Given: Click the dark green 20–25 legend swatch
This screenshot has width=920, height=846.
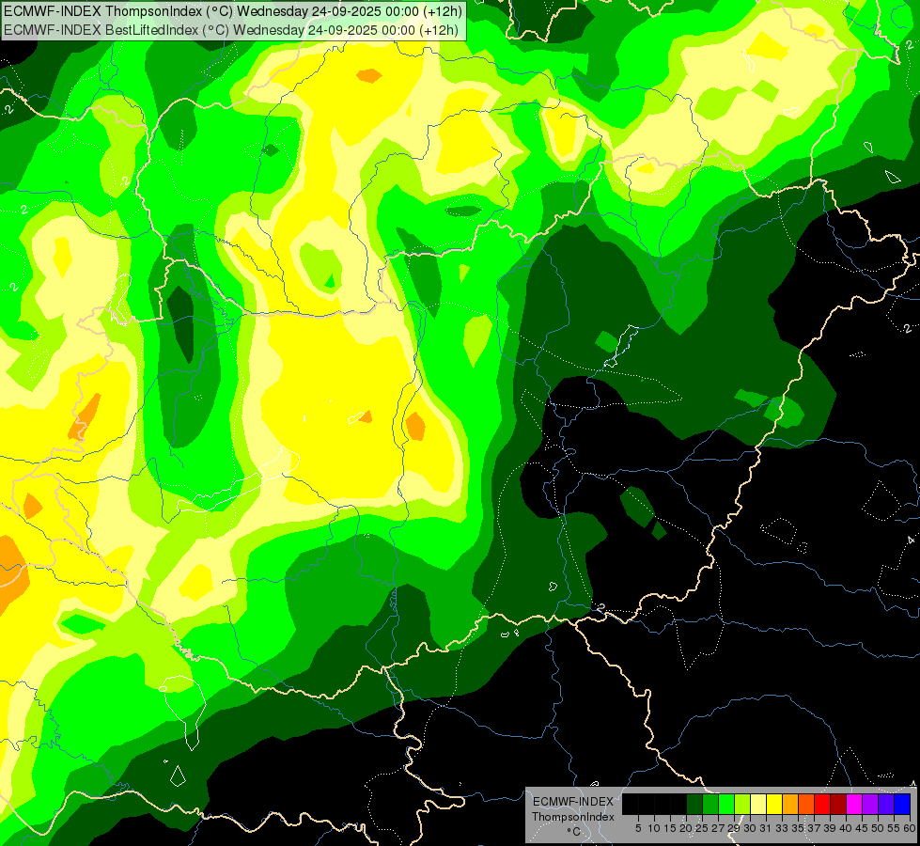Looking at the screenshot, I should (694, 804).
